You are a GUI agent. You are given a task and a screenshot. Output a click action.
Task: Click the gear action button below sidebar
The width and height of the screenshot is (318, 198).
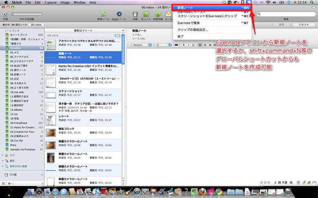click(10, 183)
